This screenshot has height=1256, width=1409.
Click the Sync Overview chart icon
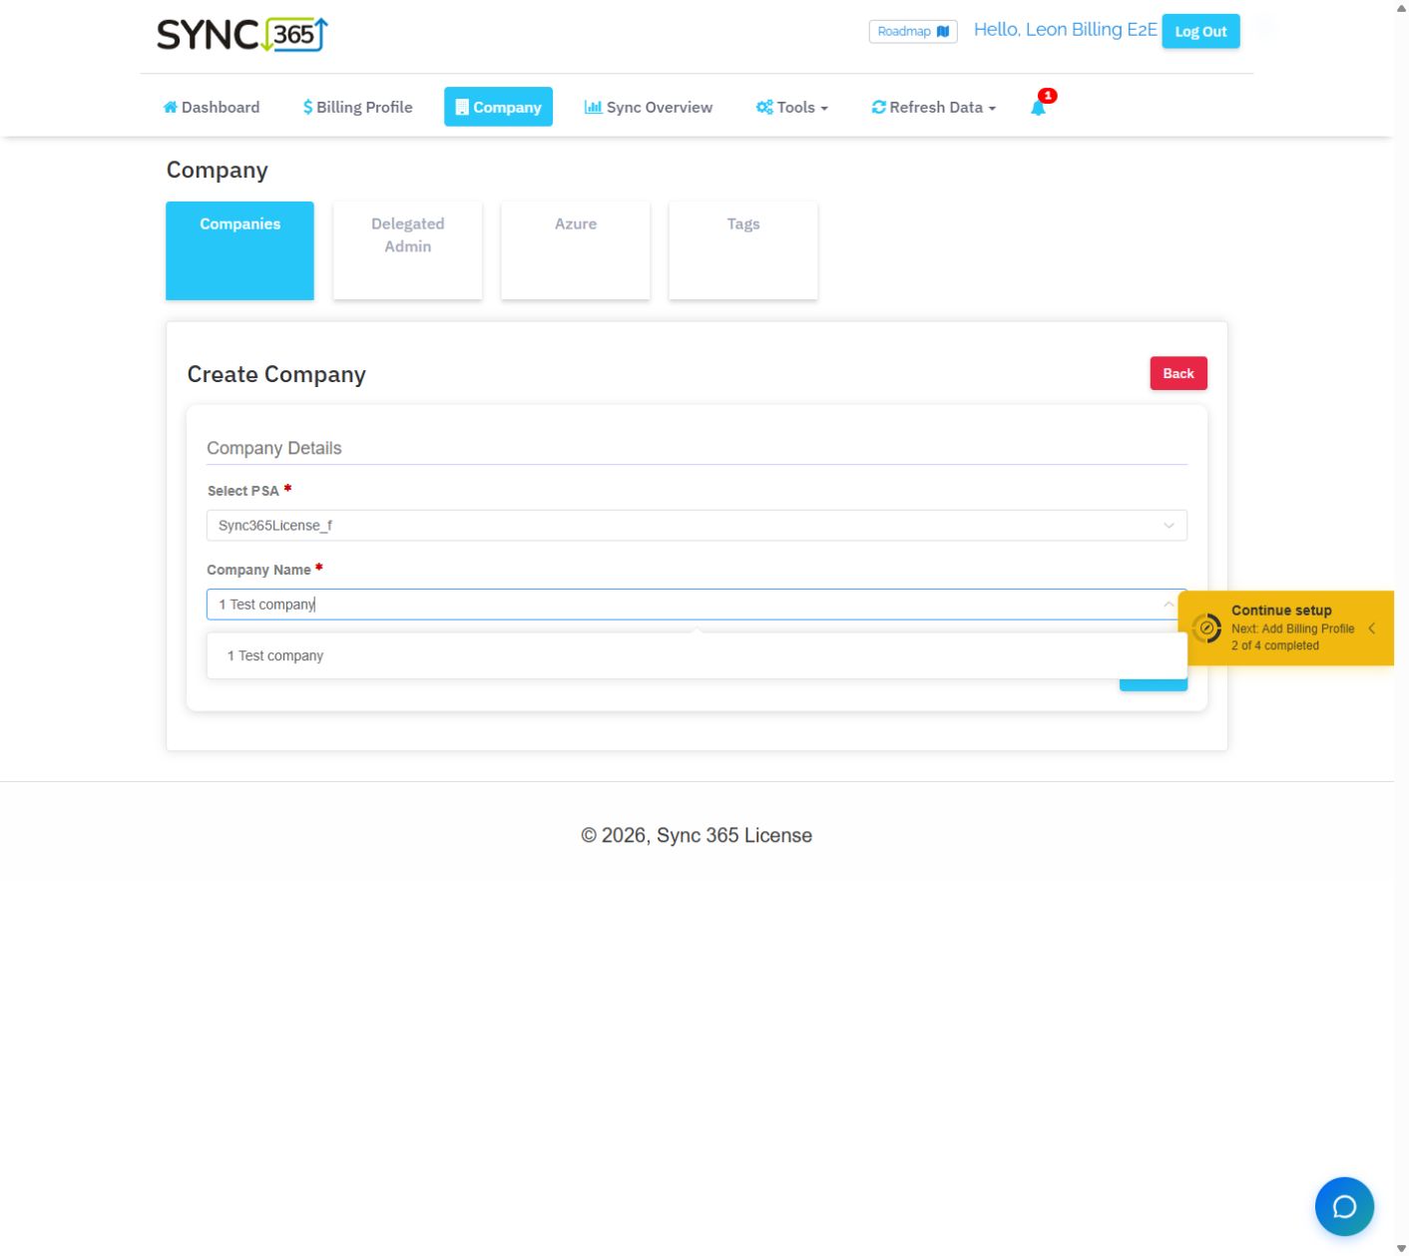(593, 107)
